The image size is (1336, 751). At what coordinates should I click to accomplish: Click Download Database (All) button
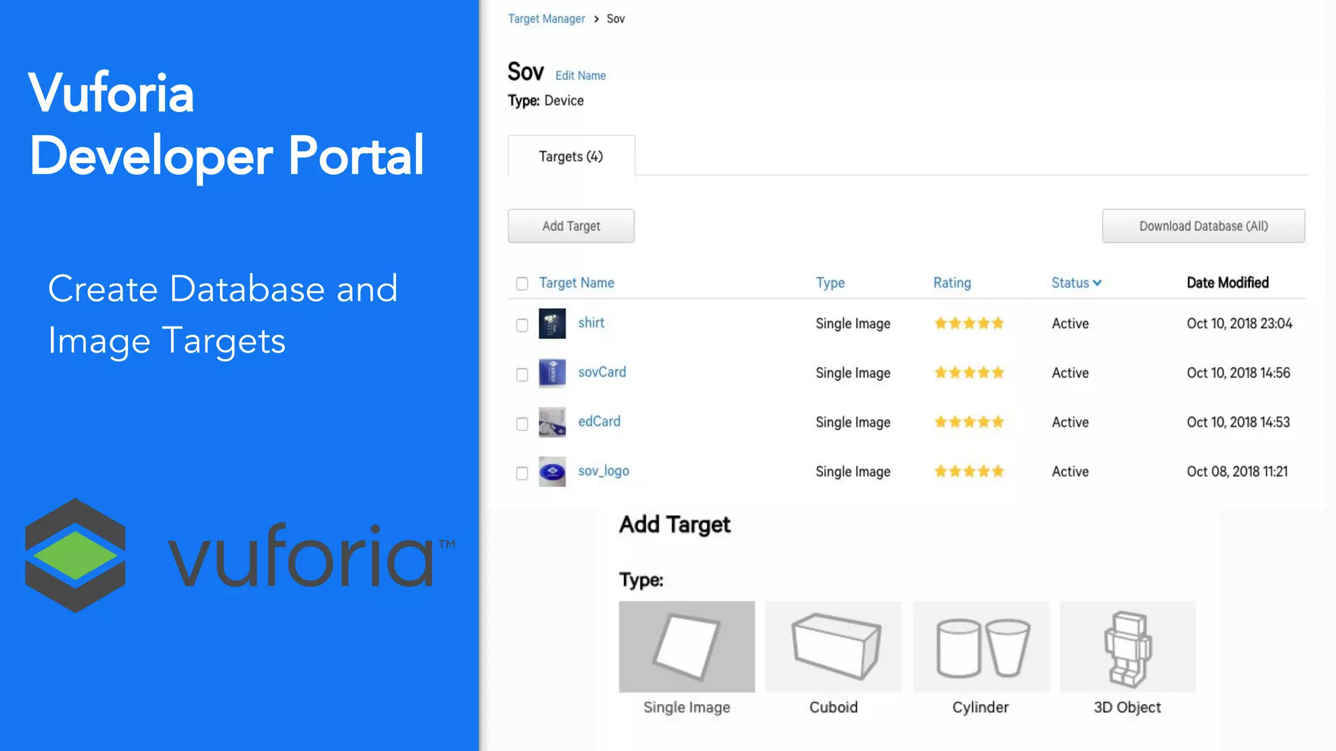[1204, 226]
